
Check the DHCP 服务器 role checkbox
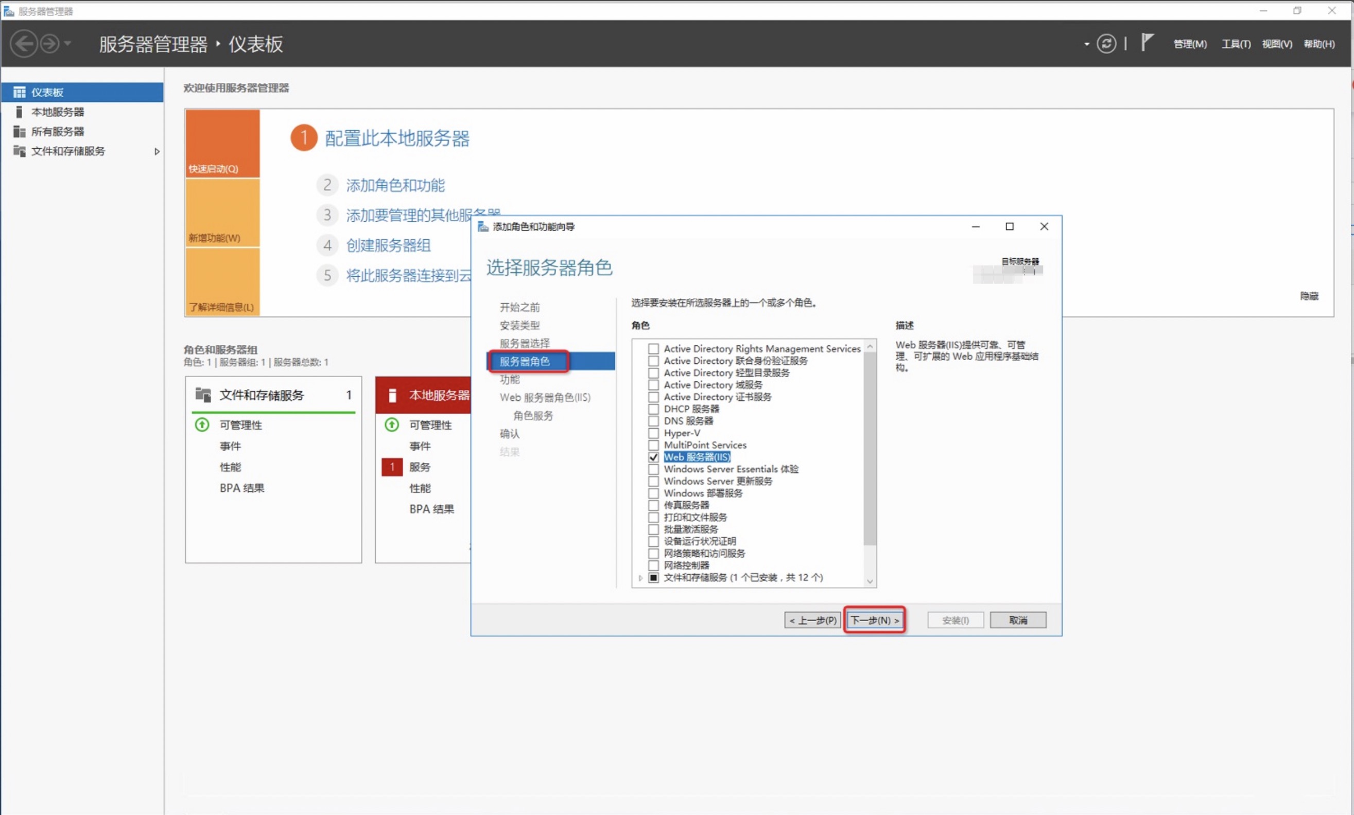coord(653,409)
